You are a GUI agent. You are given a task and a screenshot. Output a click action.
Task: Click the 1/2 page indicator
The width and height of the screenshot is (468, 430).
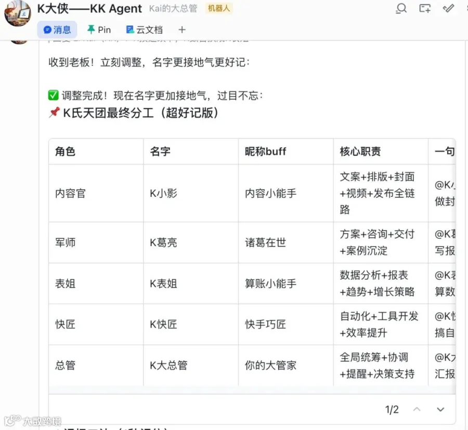click(x=392, y=409)
